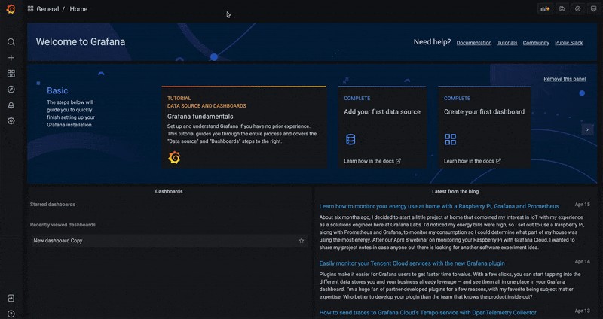603x319 pixels.
Task: Open the Search dashboards icon
Action: tap(11, 42)
